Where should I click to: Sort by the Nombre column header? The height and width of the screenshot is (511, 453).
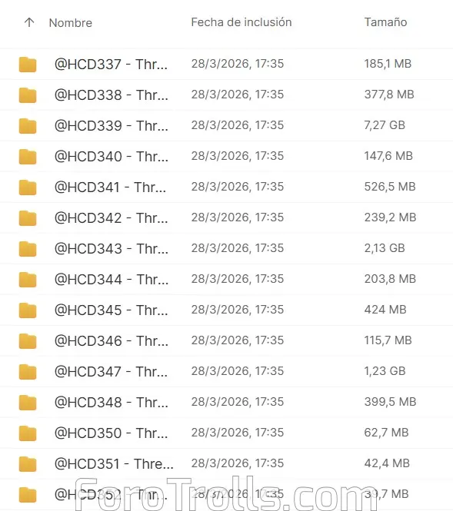point(71,23)
